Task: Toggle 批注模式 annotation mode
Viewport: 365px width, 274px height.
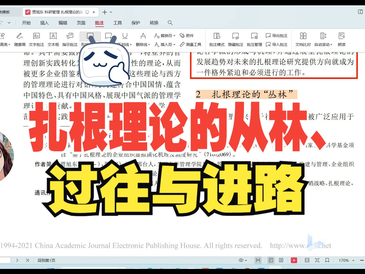Action: [x=216, y=39]
